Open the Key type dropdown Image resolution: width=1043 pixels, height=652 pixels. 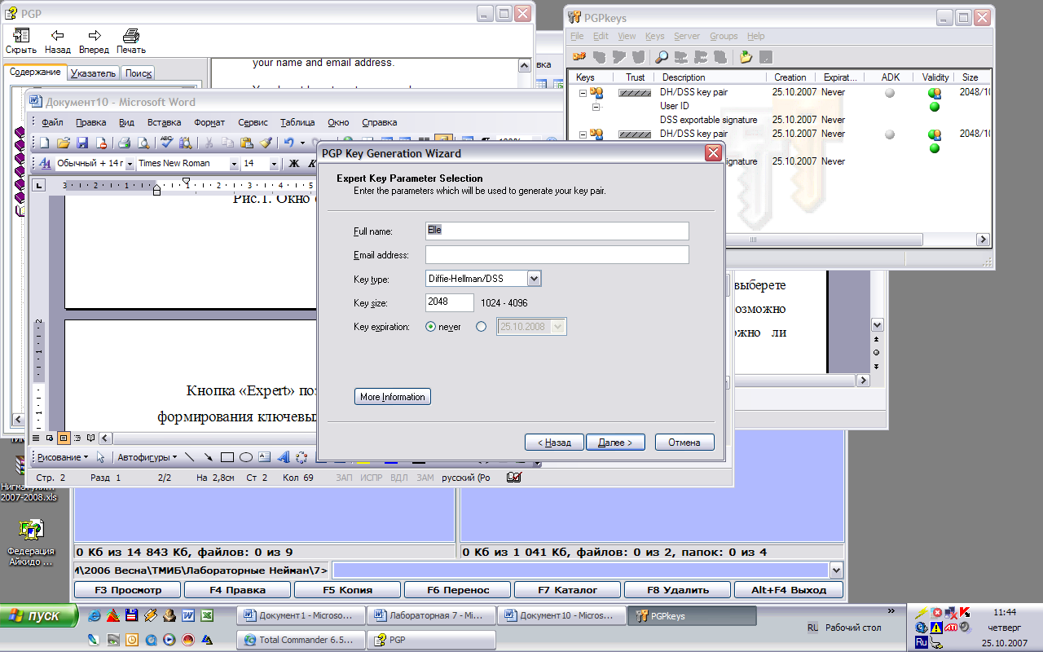535,279
